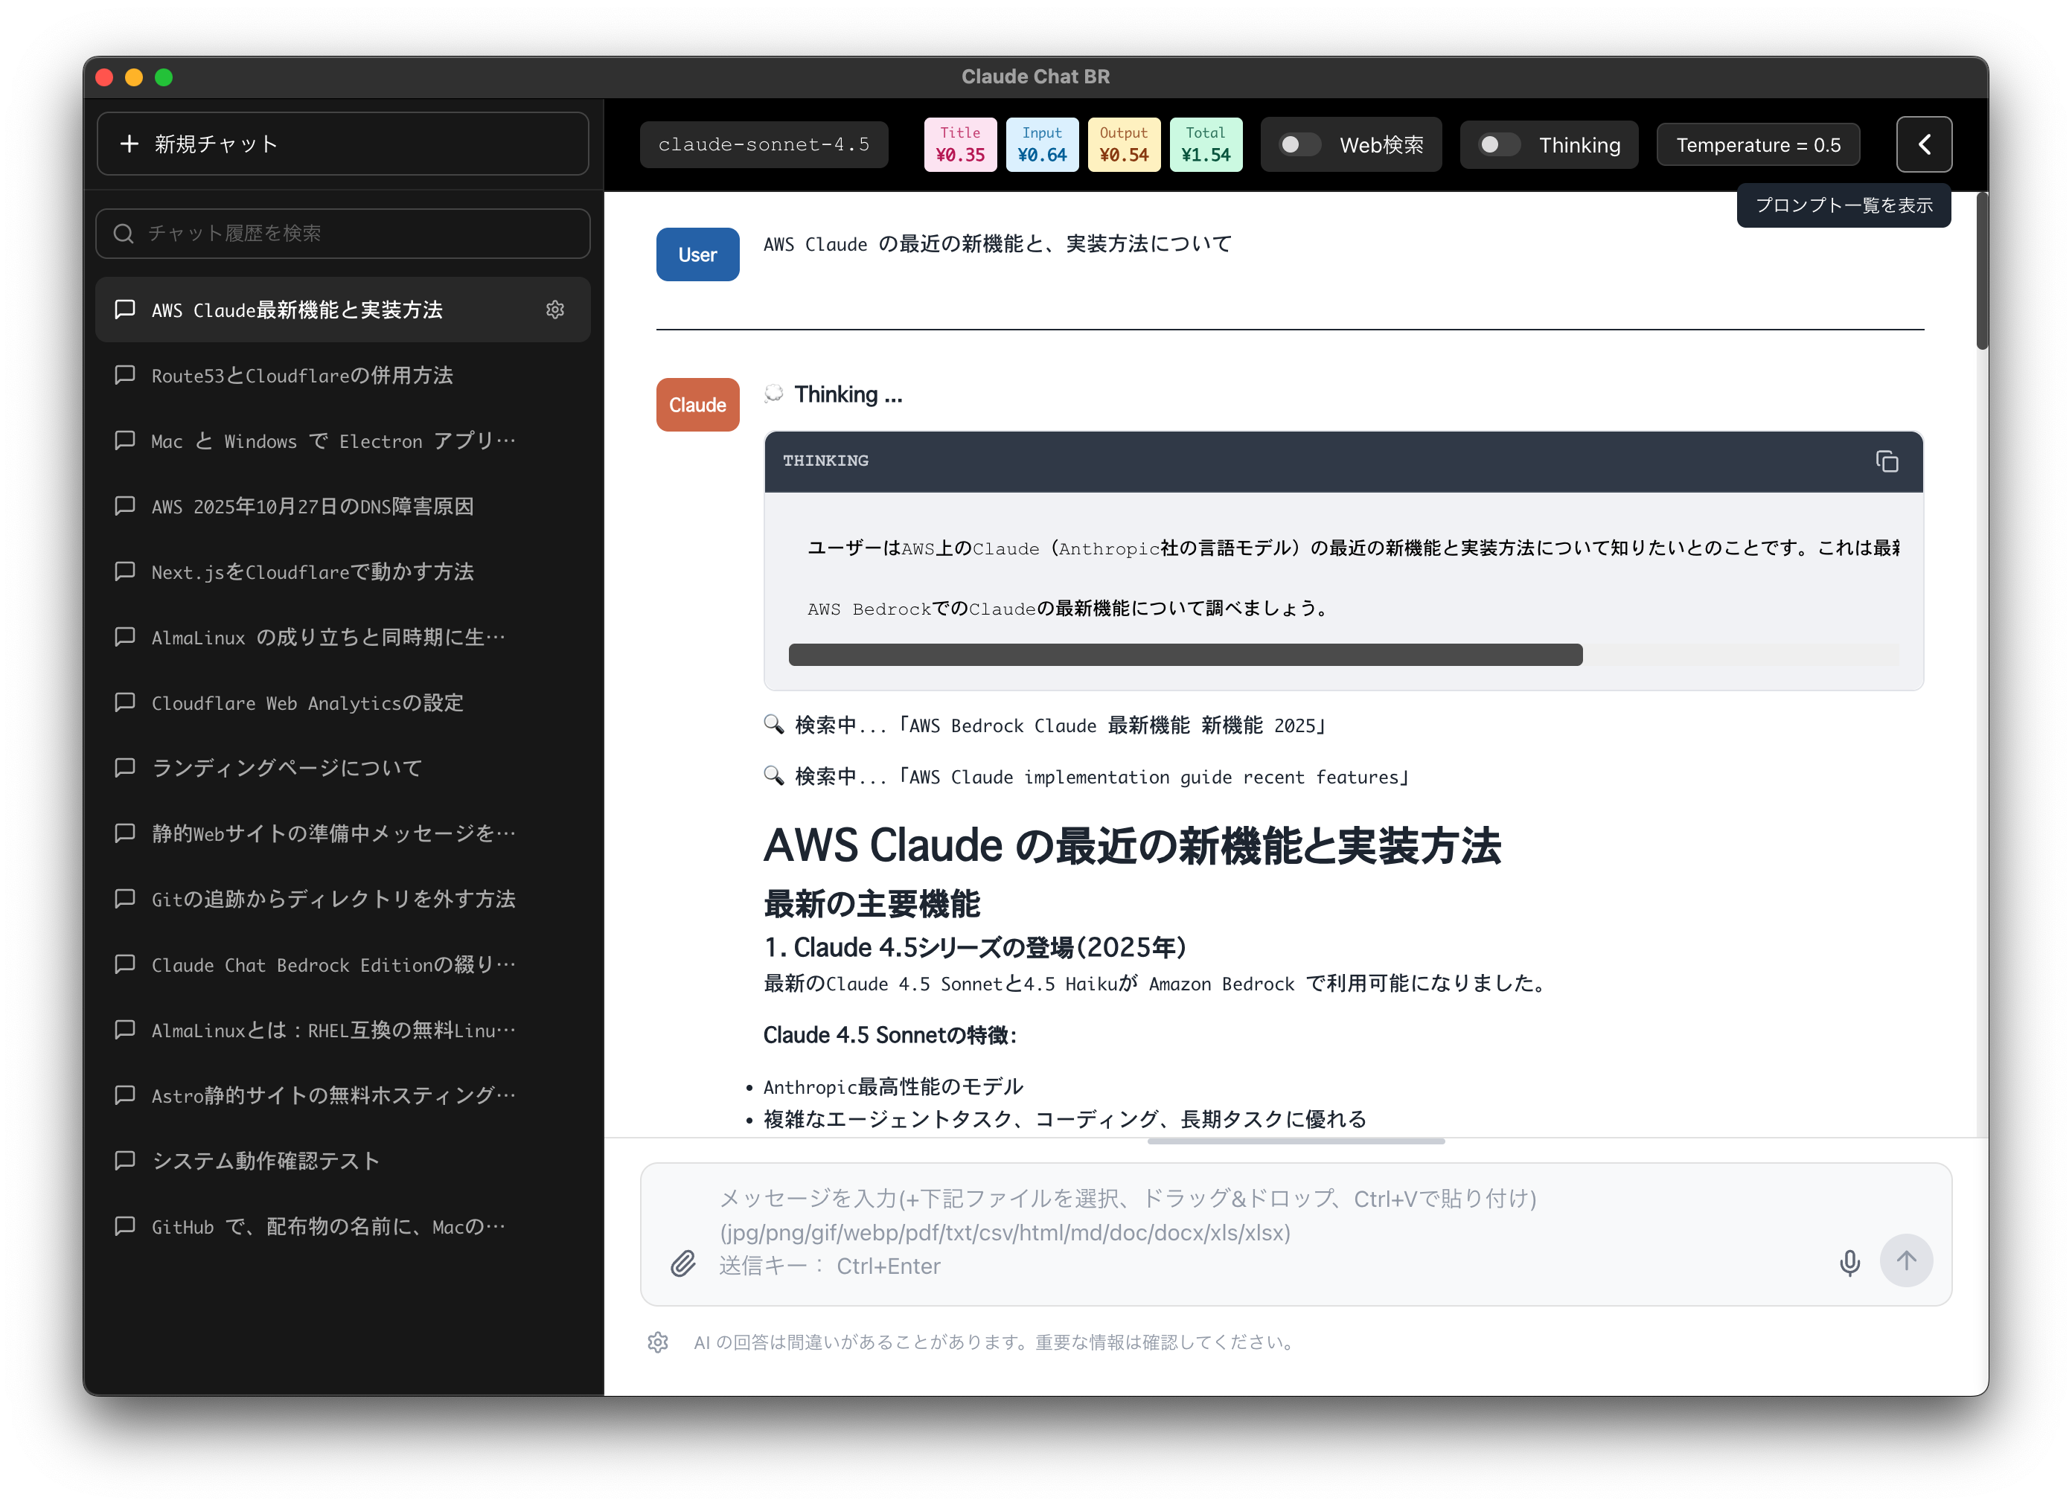Click the plus icon for new chat
The width and height of the screenshot is (2072, 1506).
pyautogui.click(x=129, y=144)
